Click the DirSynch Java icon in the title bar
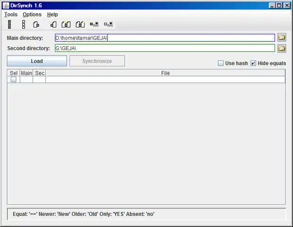Screen dimensions: 293x227 (x=6, y=5)
